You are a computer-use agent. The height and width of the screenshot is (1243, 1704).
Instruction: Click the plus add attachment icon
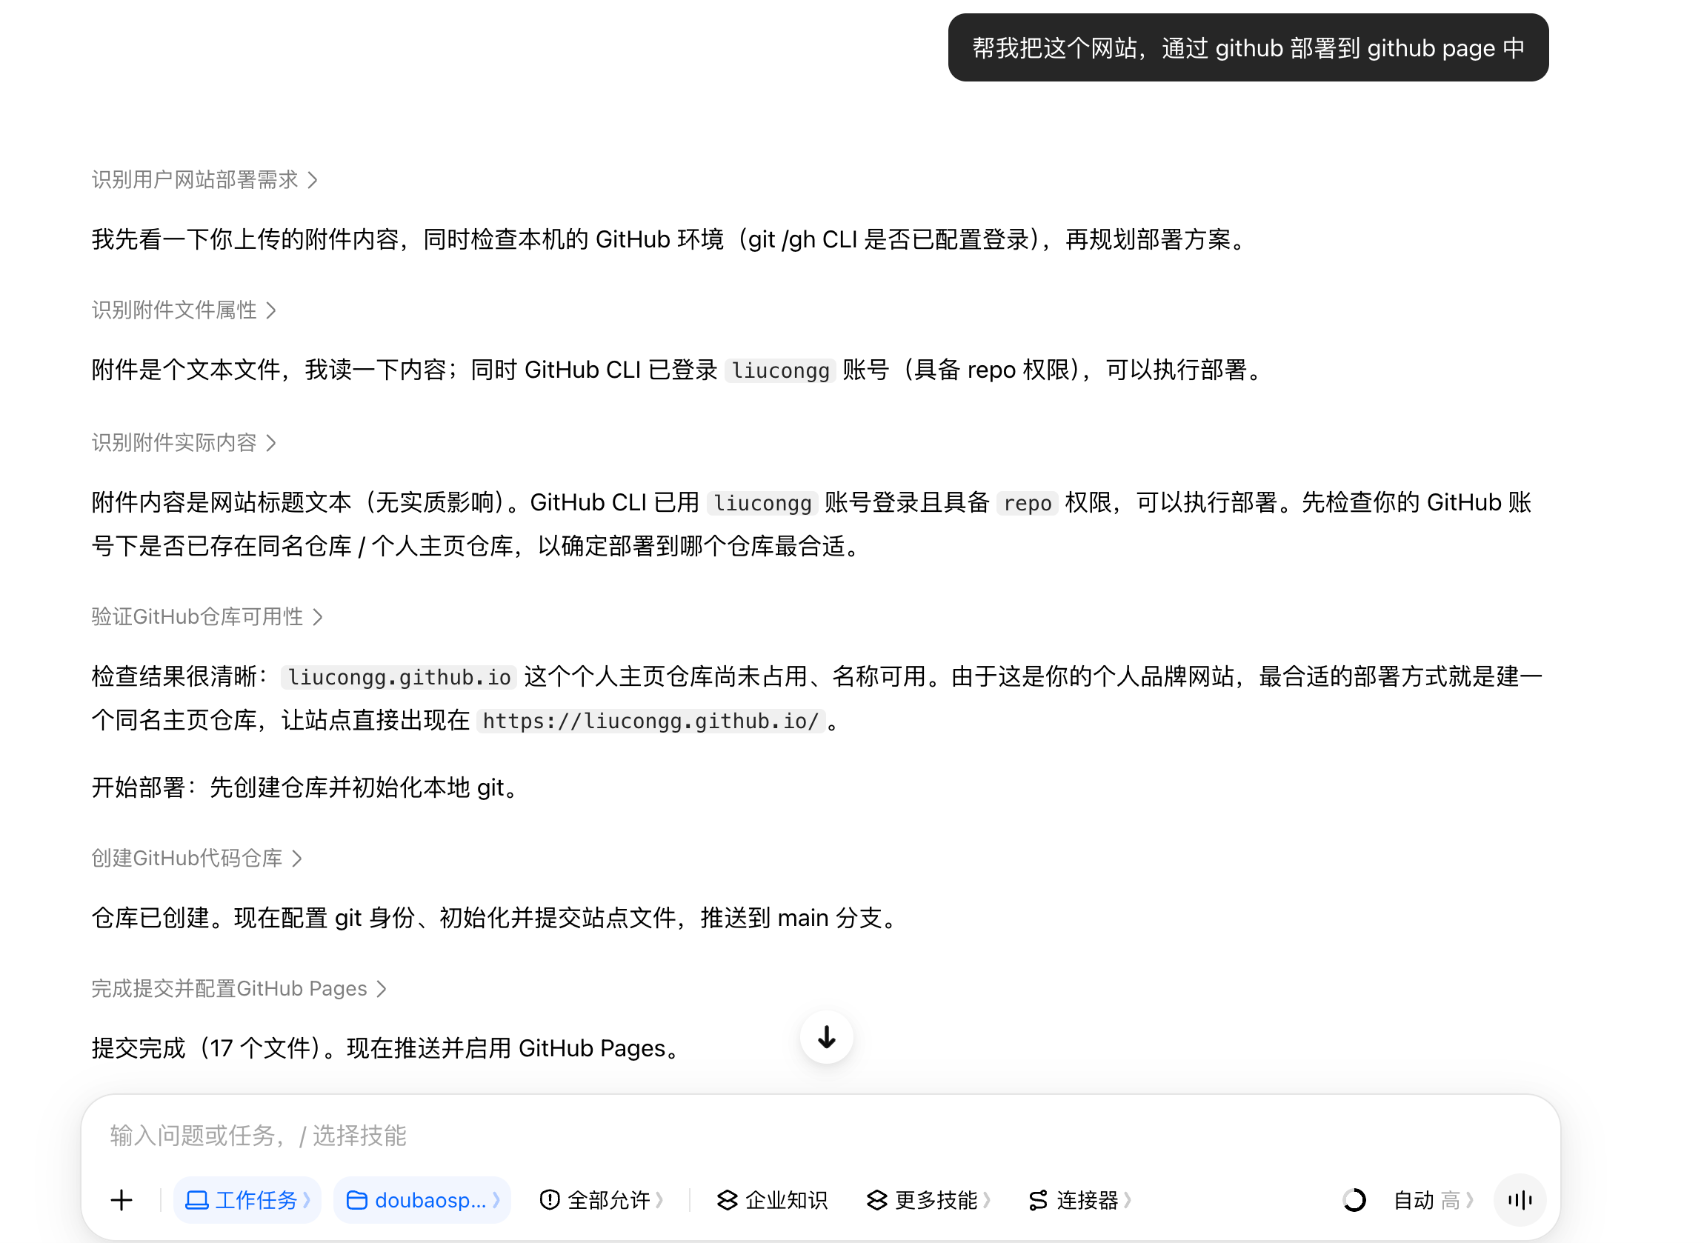[x=121, y=1200]
